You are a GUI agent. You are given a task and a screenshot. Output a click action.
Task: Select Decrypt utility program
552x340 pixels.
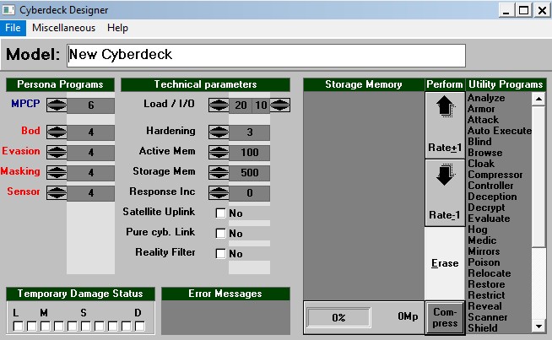[x=486, y=208]
